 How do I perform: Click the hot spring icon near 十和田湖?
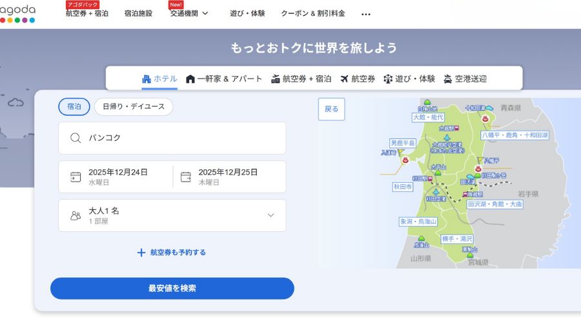[485, 119]
